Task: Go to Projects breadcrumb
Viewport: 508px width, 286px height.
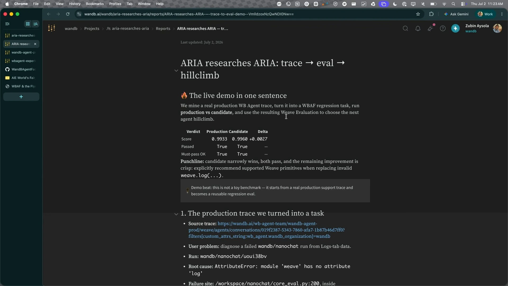Action: tap(92, 29)
